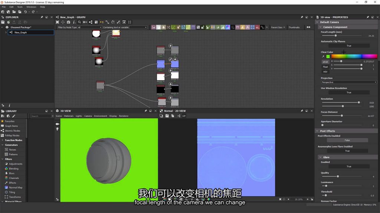Click the redo arrow in top toolbar
Viewport: 380px width, 213px height.
coord(33,12)
